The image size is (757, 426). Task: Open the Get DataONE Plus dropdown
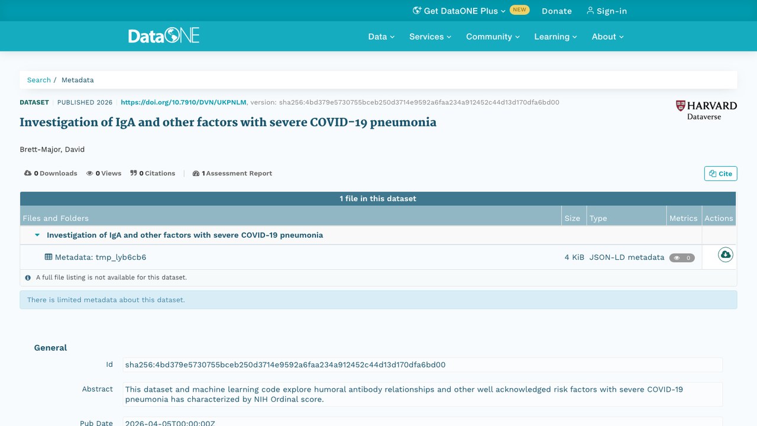click(x=459, y=11)
